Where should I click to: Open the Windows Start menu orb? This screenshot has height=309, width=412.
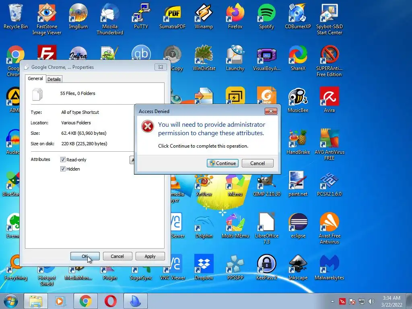pyautogui.click(x=11, y=301)
